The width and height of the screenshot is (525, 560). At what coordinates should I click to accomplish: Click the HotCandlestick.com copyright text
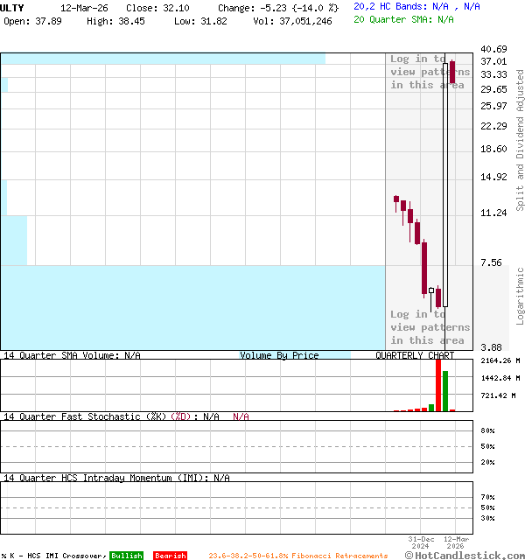pyautogui.click(x=464, y=555)
